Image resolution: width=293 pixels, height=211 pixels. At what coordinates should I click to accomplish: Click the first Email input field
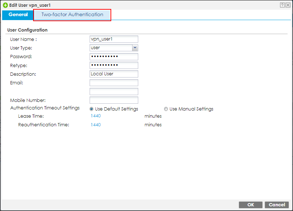(x=114, y=83)
